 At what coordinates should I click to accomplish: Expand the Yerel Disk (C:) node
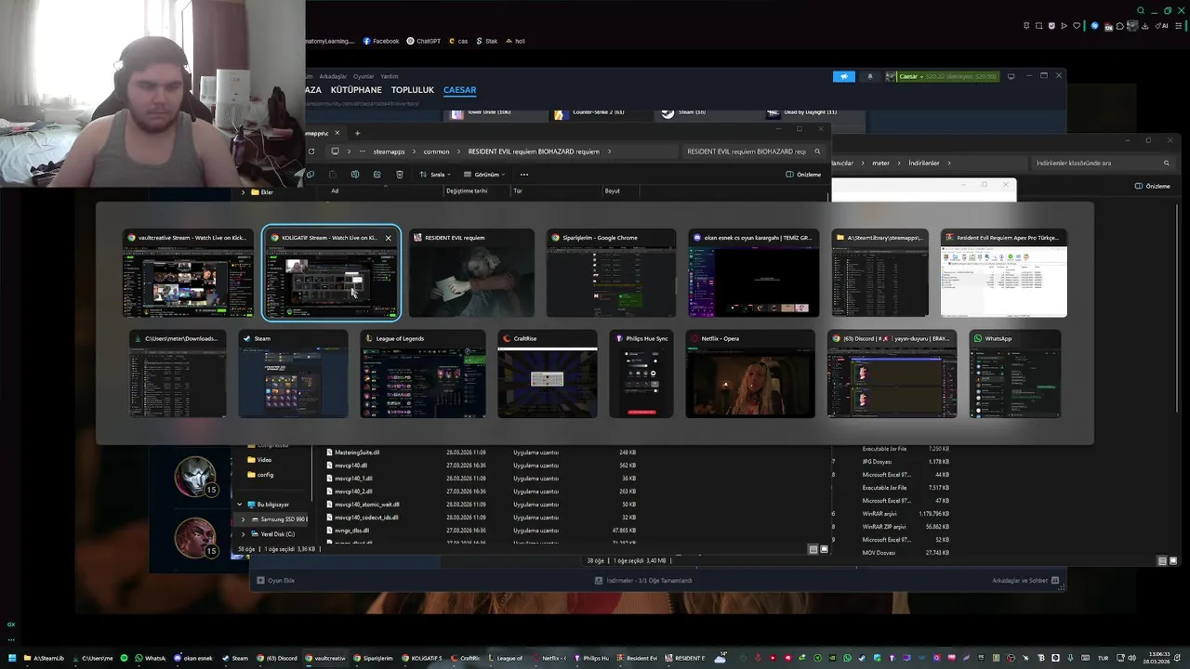[x=244, y=534]
